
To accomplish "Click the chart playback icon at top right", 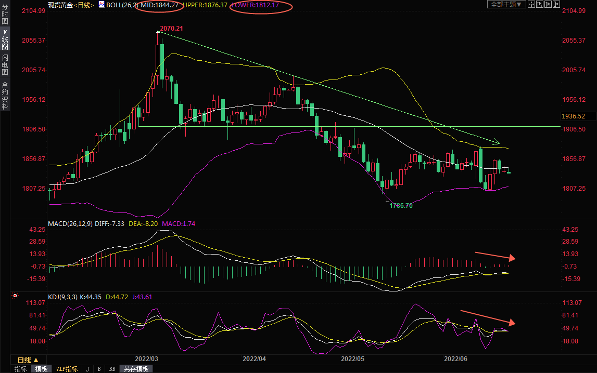I will coord(548,4).
